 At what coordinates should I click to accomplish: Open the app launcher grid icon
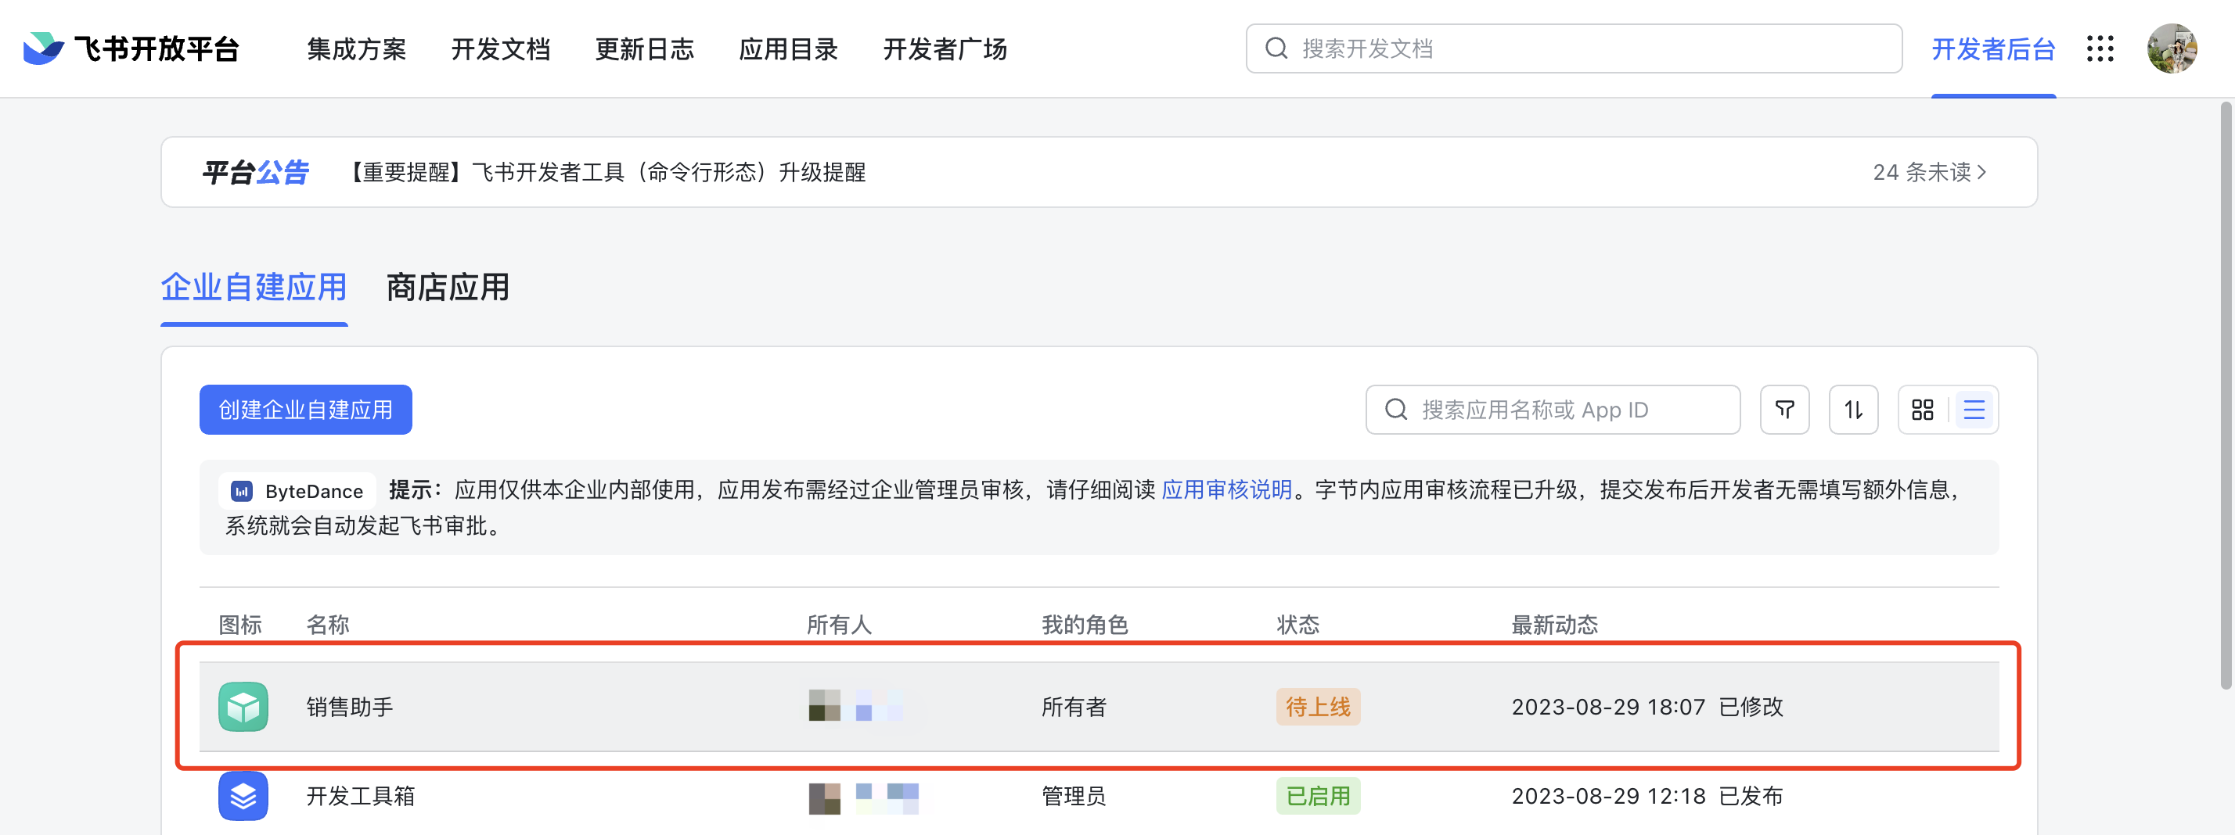2100,48
